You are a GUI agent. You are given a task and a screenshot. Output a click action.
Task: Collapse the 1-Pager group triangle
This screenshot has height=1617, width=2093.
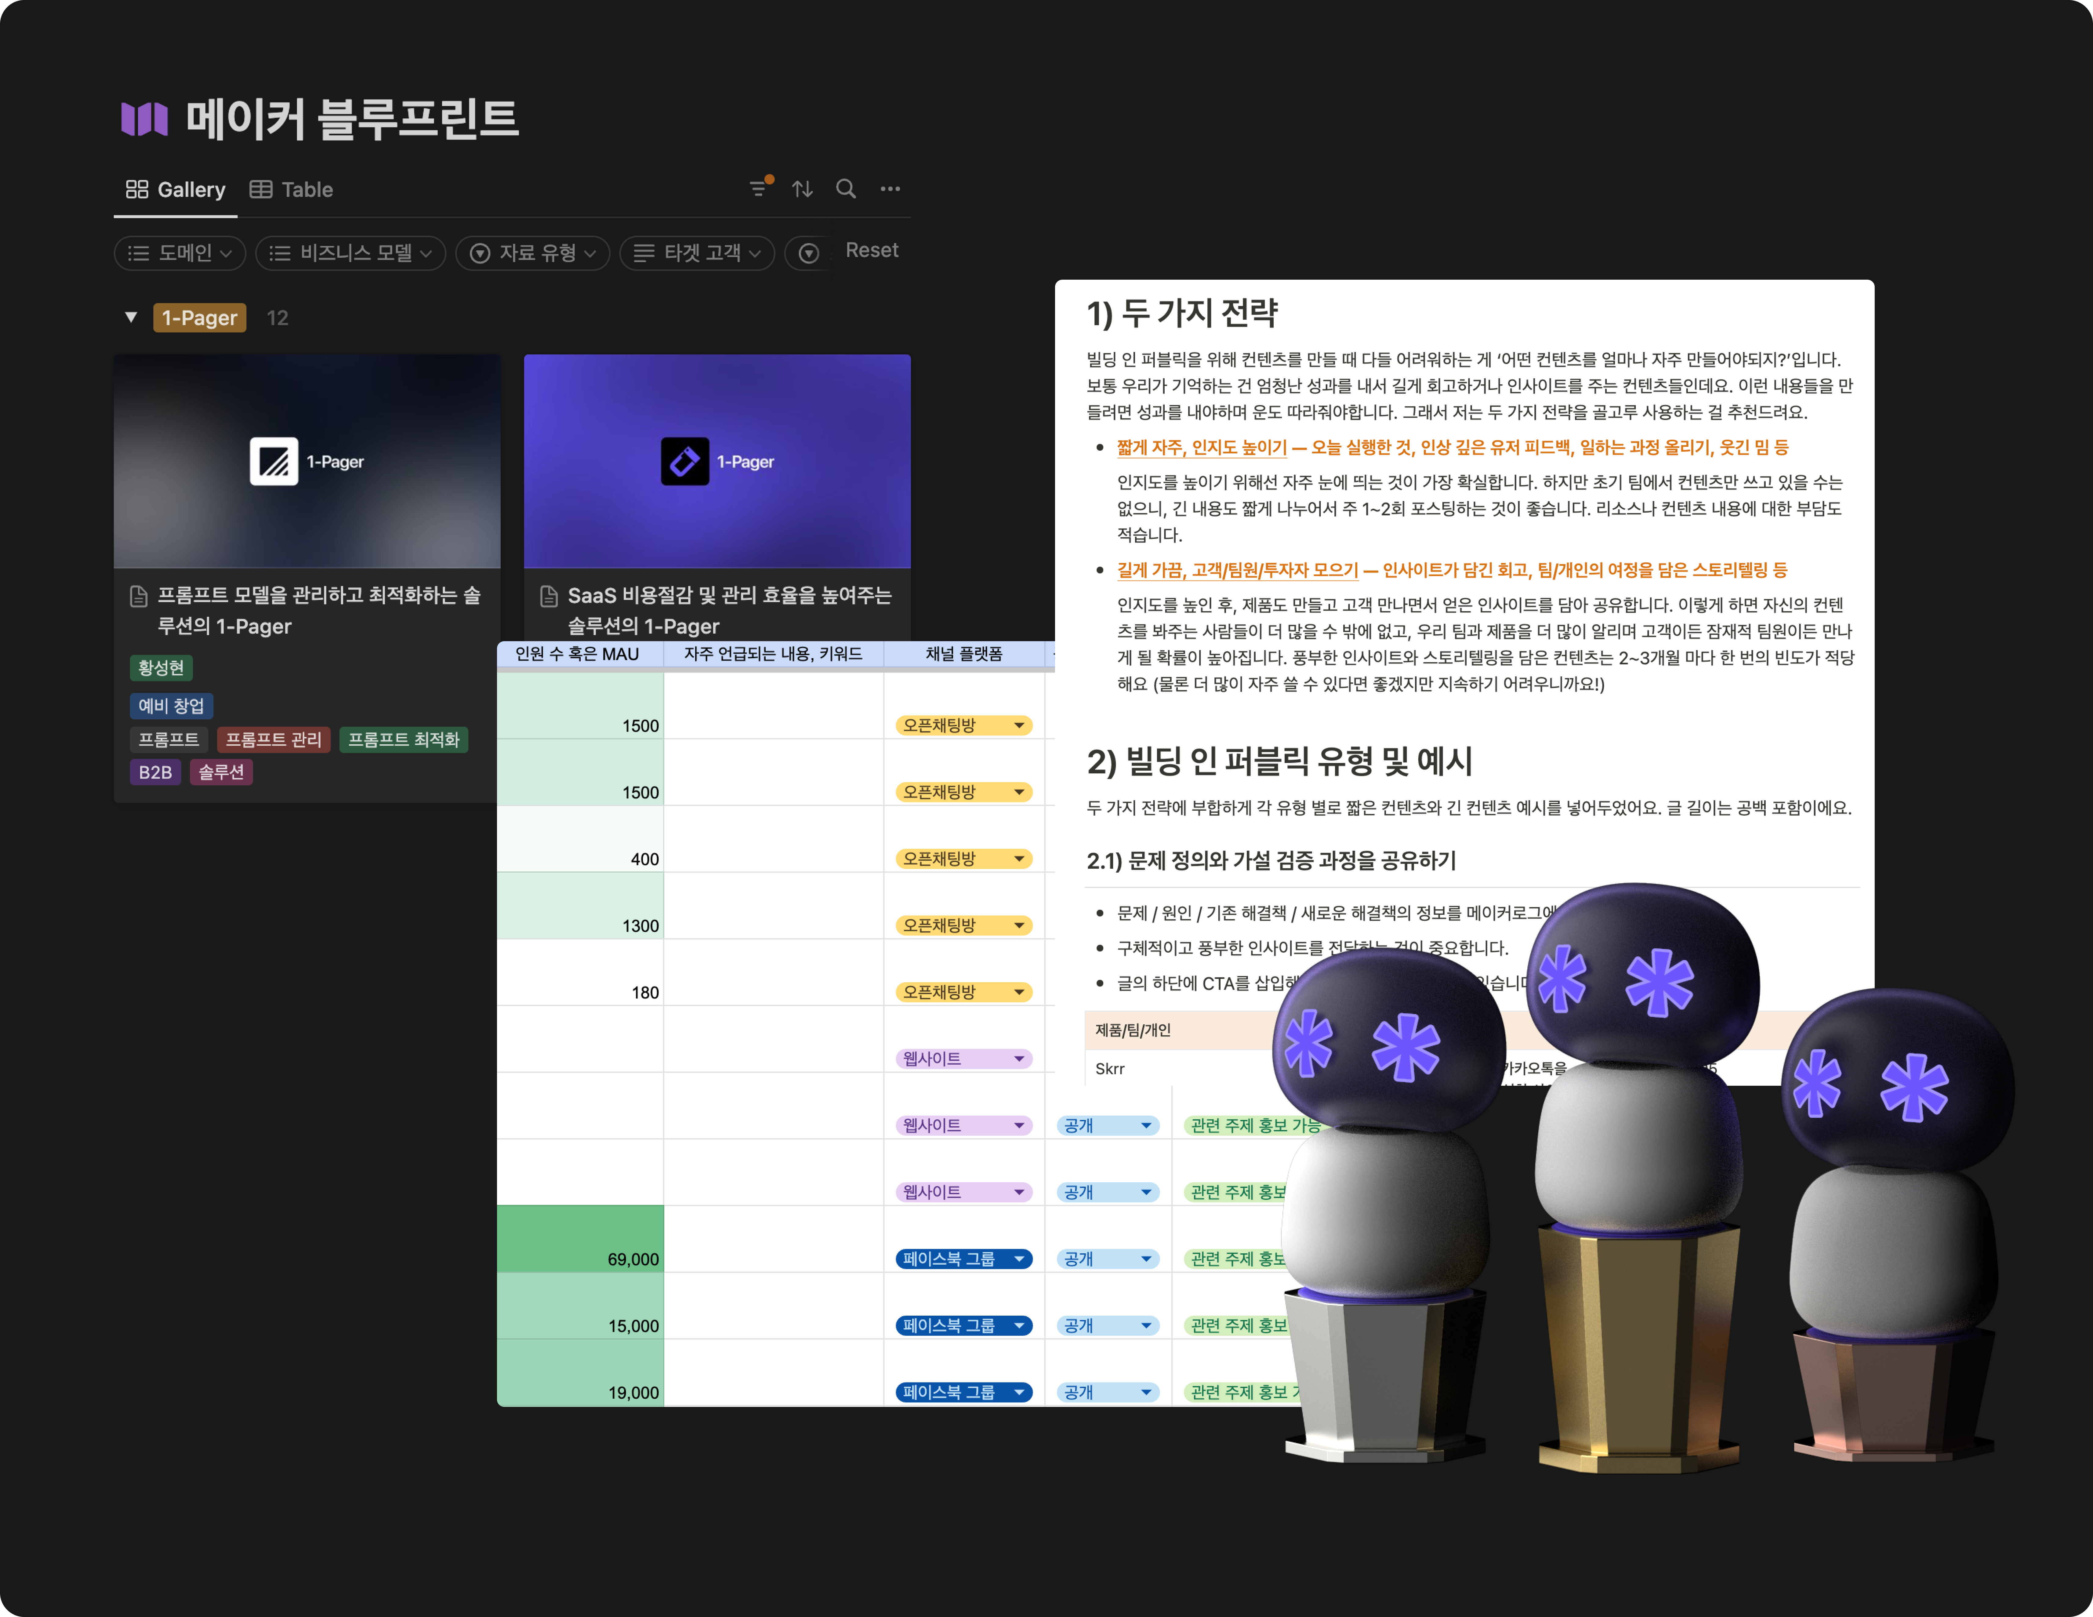(131, 317)
